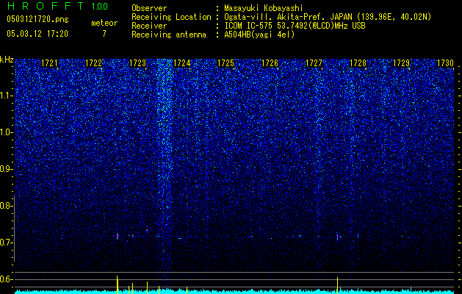Click the Observer label
Screen dimensions: 462x294
click(149, 8)
